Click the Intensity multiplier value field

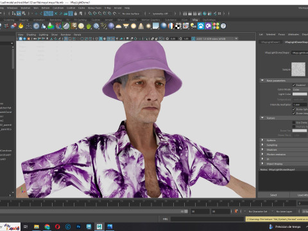300,105
